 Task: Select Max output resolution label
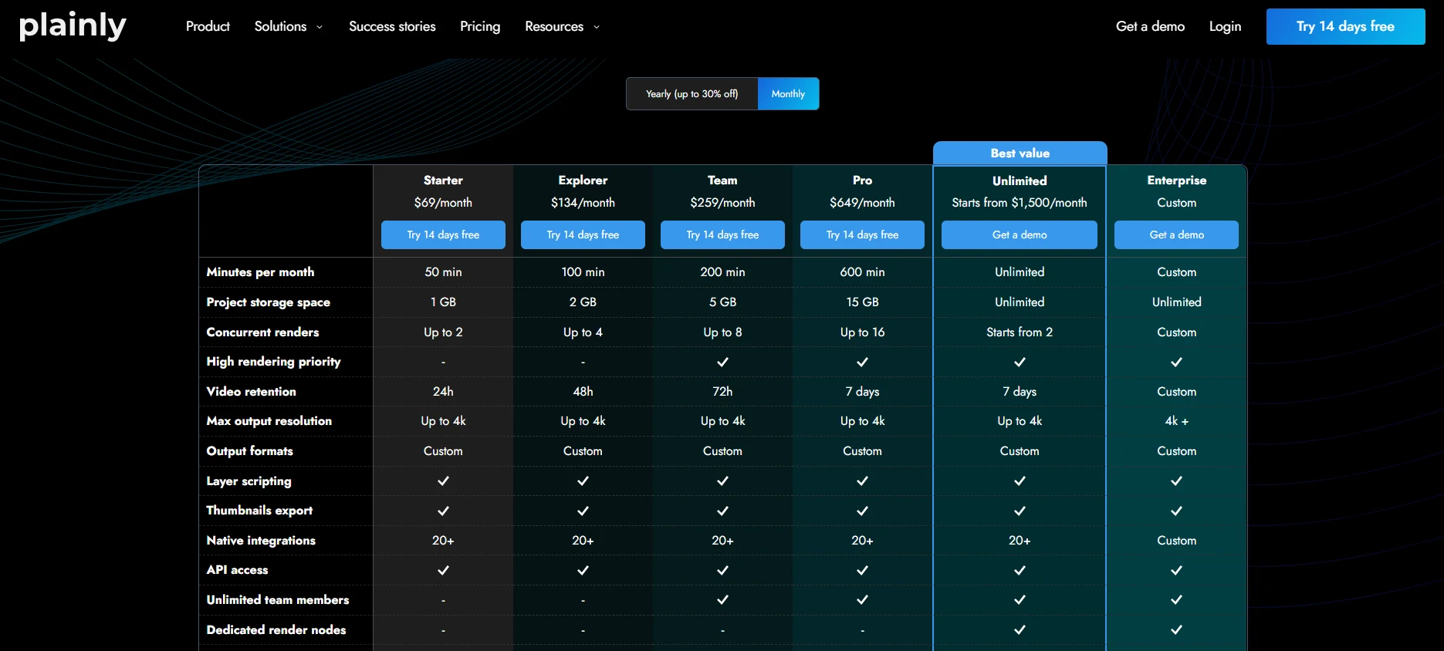(x=269, y=420)
